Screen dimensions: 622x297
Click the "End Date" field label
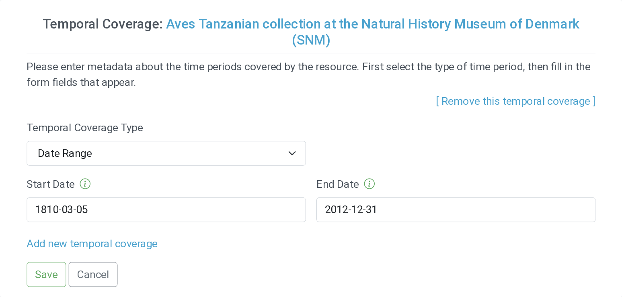(338, 184)
